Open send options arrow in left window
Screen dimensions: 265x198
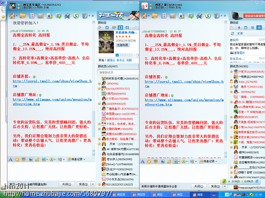point(93,184)
